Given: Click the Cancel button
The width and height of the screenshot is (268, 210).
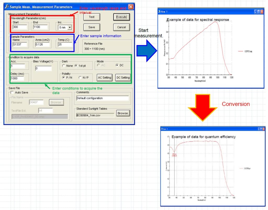Looking at the screenshot, I should tap(121, 27).
